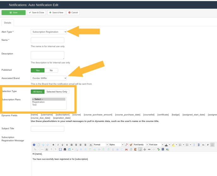This screenshot has width=217, height=176.
Task: Click the spellcheck abc icon
Action: (158, 149)
